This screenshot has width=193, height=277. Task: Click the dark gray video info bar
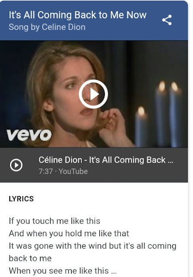(x=94, y=165)
